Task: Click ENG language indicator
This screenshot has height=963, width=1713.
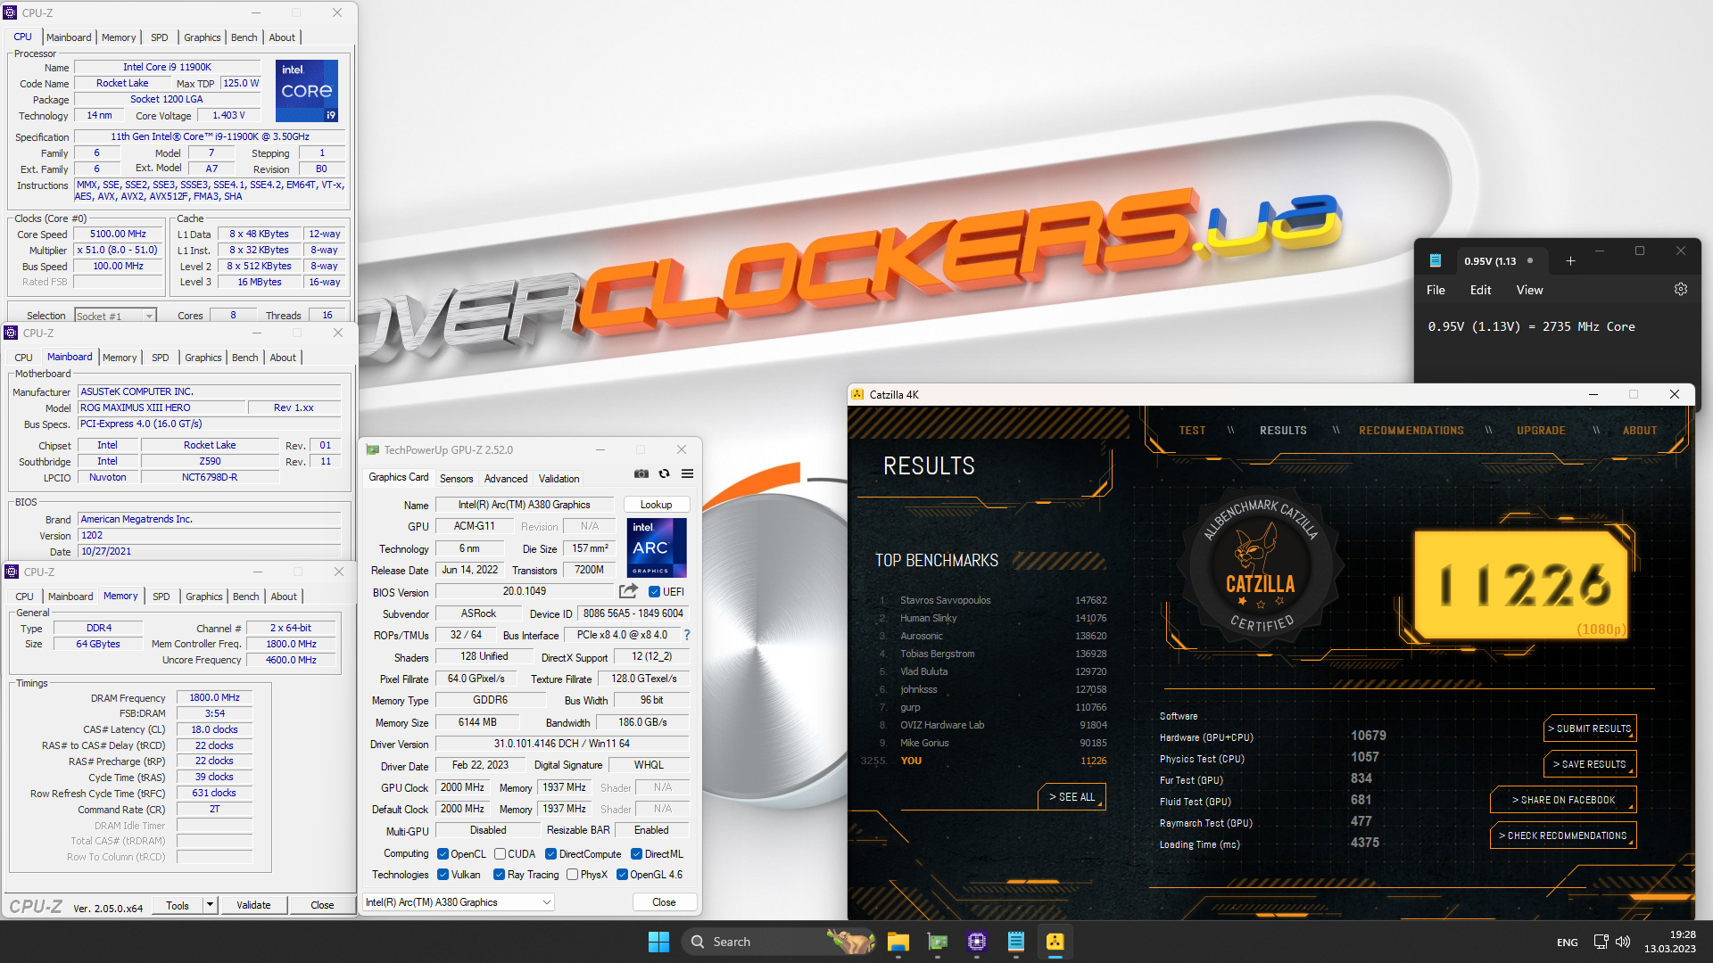Action: pos(1567,942)
